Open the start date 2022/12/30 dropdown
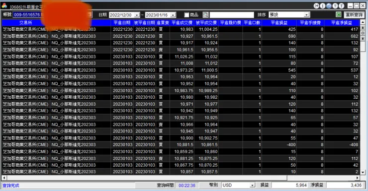The width and height of the screenshot is (368, 191). coord(137,15)
